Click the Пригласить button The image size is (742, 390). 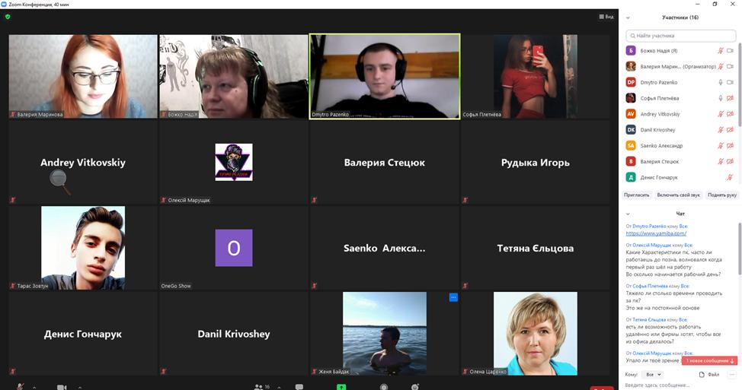click(637, 195)
